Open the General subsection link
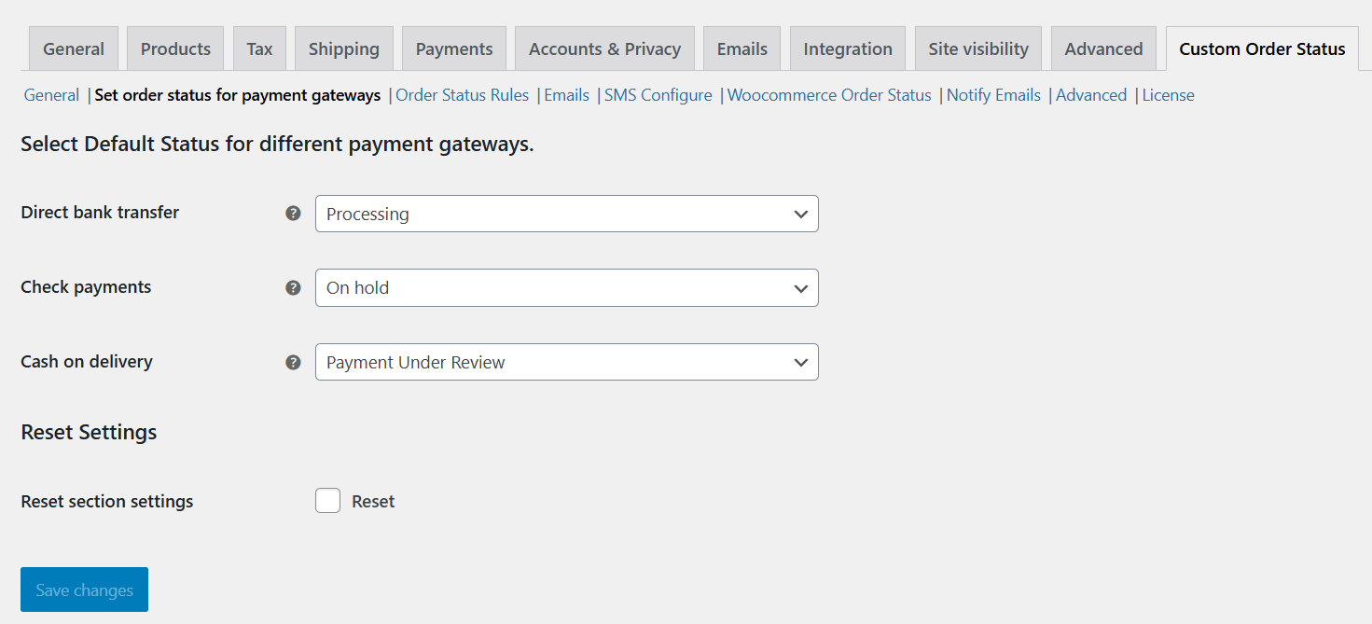 click(51, 94)
